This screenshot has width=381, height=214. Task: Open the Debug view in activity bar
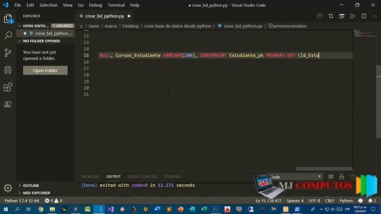point(8,70)
